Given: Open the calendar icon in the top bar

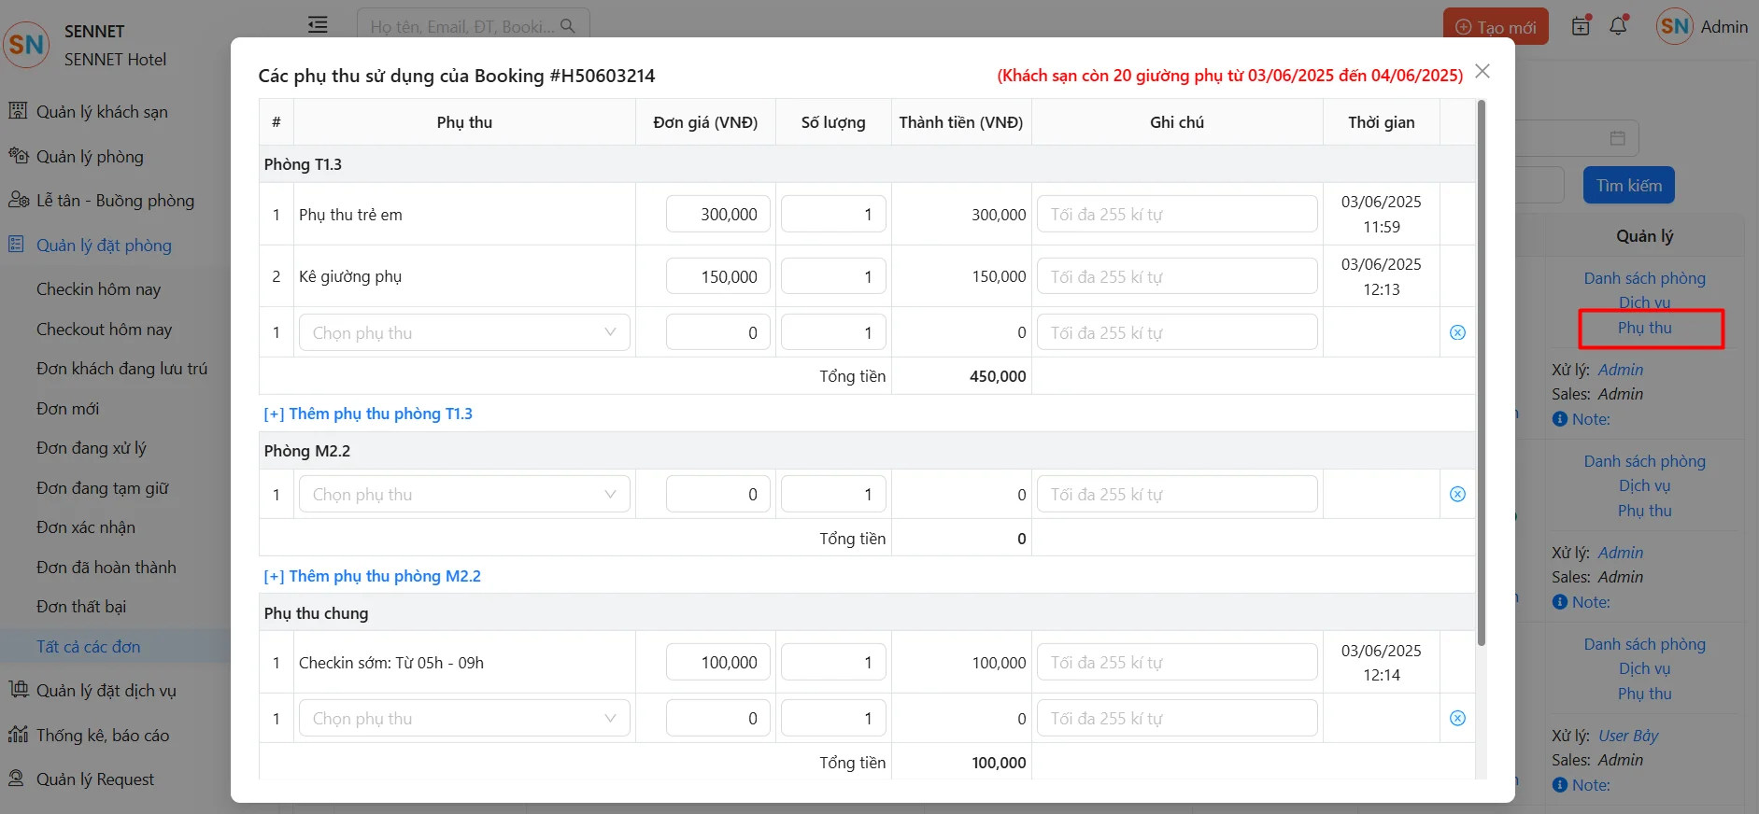Looking at the screenshot, I should click(1581, 26).
